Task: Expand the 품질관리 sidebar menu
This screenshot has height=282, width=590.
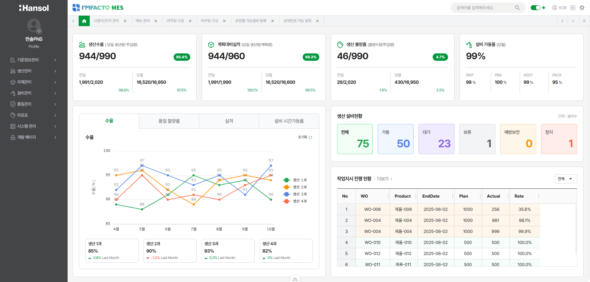Action: pos(34,104)
